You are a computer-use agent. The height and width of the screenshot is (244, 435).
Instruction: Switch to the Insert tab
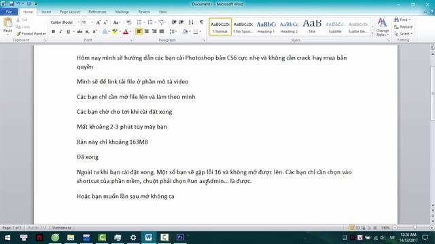tap(46, 12)
